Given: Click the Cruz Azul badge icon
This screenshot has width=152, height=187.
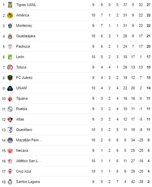Looking at the screenshot, I should 10,171.
